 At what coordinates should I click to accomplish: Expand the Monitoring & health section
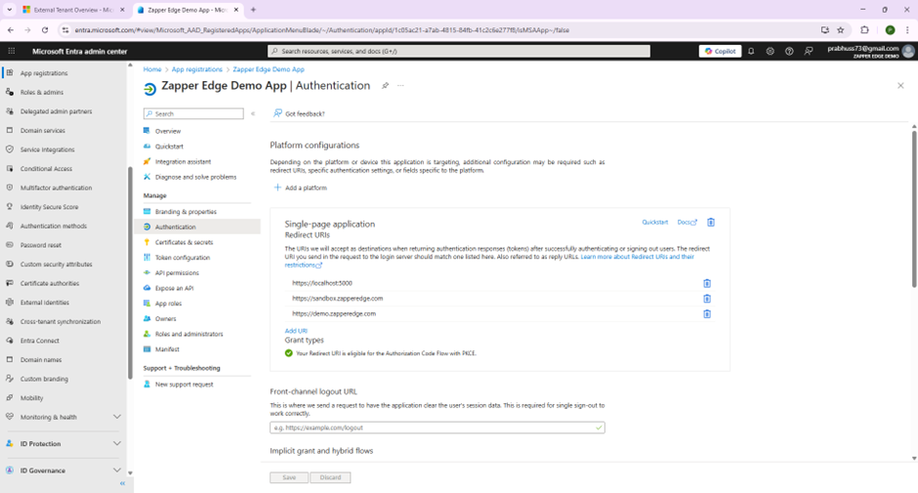[x=116, y=417]
